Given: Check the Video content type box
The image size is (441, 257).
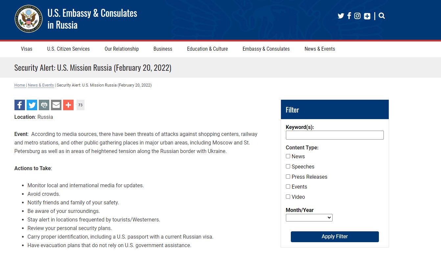Looking at the screenshot, I should (x=288, y=197).
